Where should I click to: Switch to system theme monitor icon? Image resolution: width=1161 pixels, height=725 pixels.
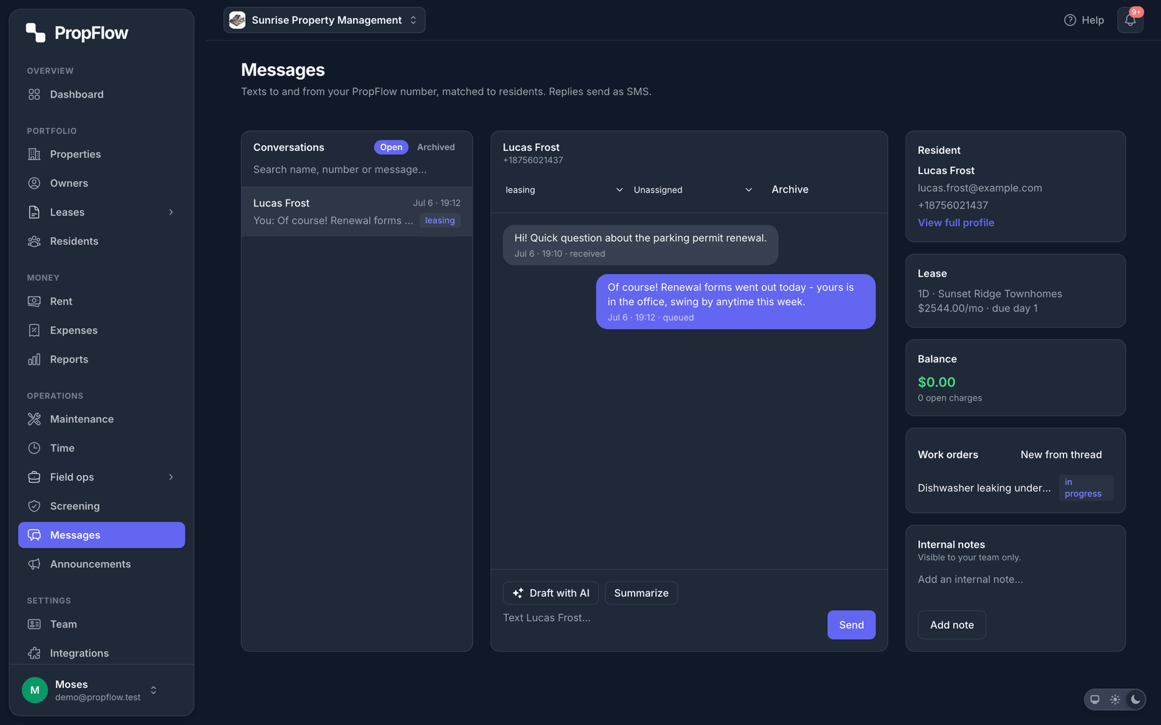[1095, 699]
